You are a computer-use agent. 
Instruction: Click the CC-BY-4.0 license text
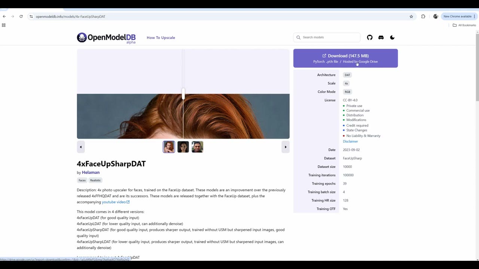350,100
